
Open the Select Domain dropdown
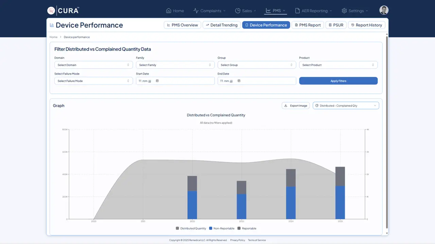pyautogui.click(x=93, y=65)
